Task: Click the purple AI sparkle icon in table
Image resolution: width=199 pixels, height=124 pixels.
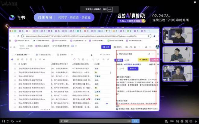Action: coord(107,104)
